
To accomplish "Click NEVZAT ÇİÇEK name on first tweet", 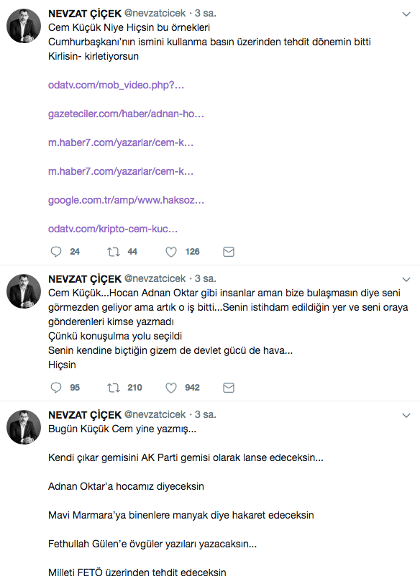I will pos(85,13).
